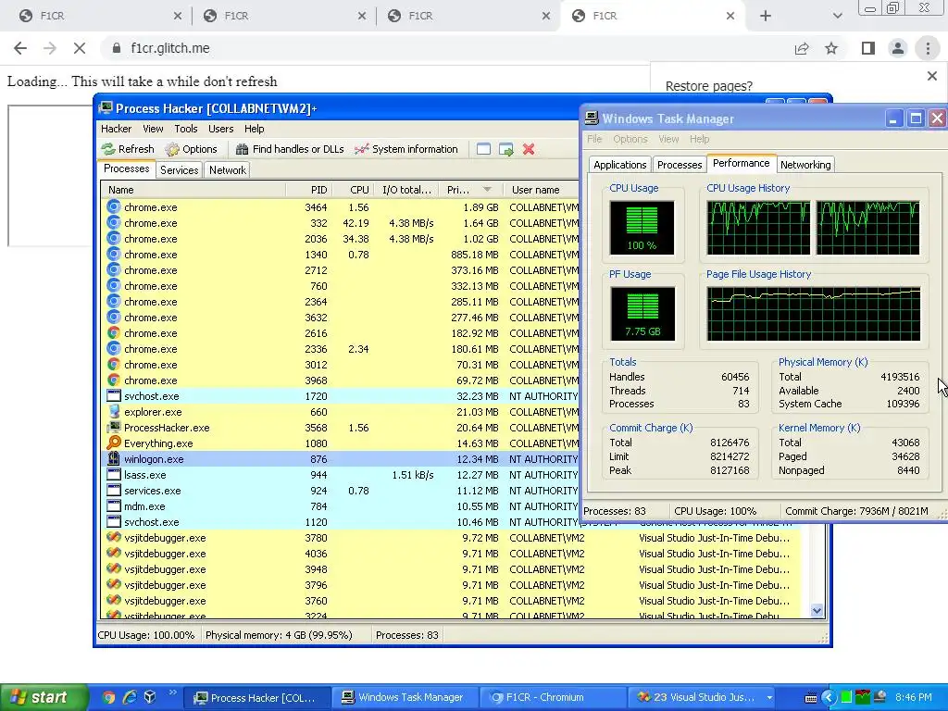This screenshot has height=711, width=948.
Task: Click the Find window toolbar icon in Process Hacker
Action: (483, 149)
